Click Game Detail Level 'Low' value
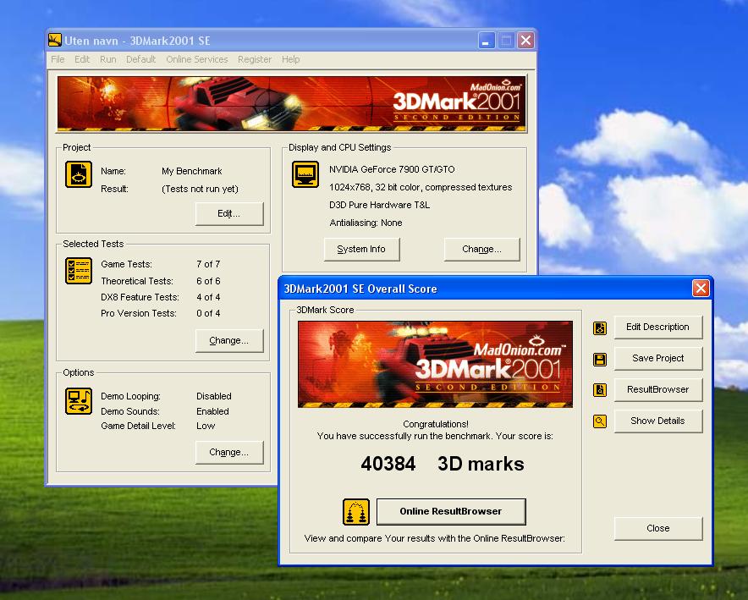Image resolution: width=748 pixels, height=600 pixels. 206,426
